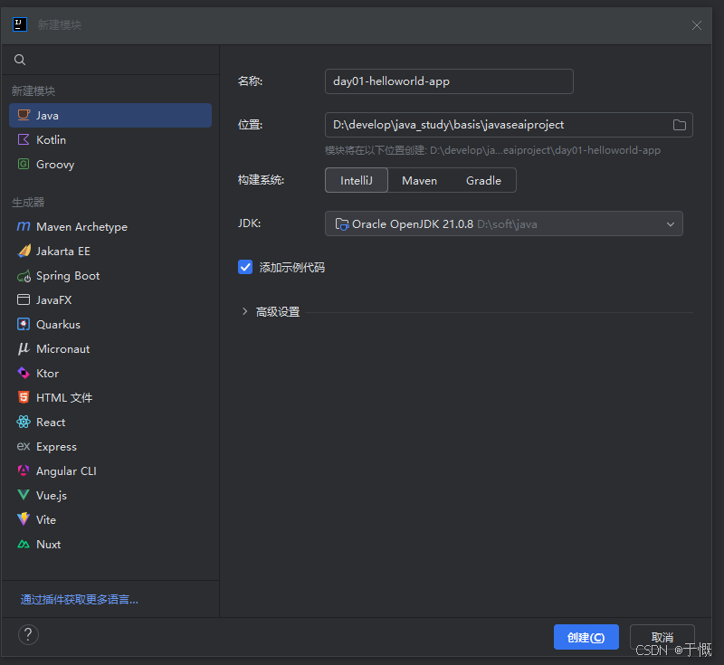Click the IntelliJ IDEA logo in the title bar
Image resolution: width=724 pixels, height=665 pixels.
[20, 24]
